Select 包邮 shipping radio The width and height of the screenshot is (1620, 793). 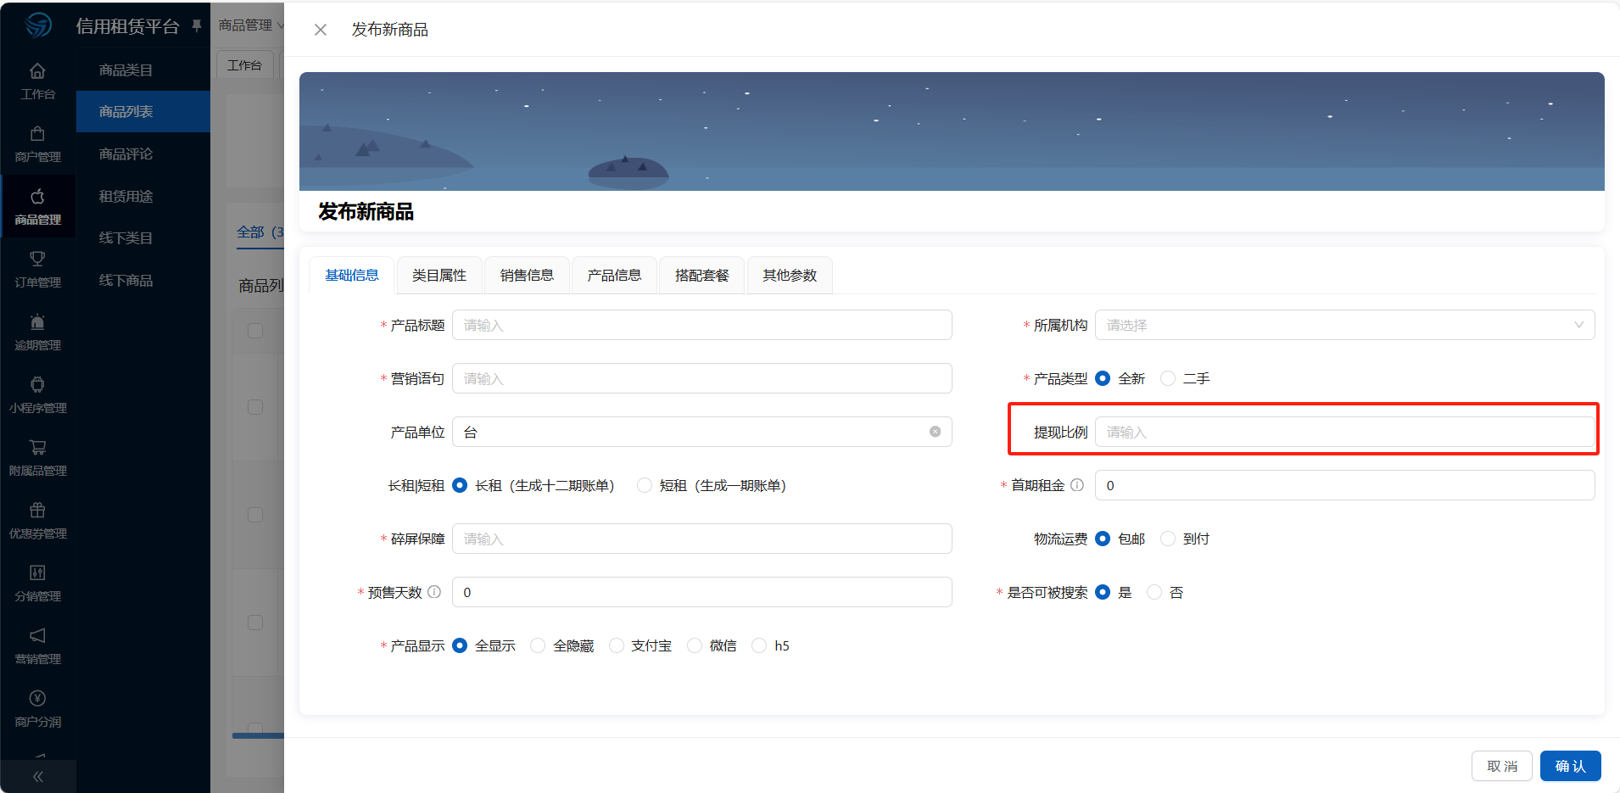pos(1103,539)
